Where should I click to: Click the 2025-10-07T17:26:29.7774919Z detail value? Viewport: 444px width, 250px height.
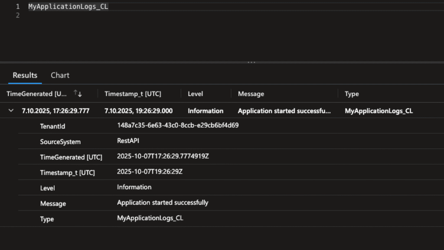163,156
